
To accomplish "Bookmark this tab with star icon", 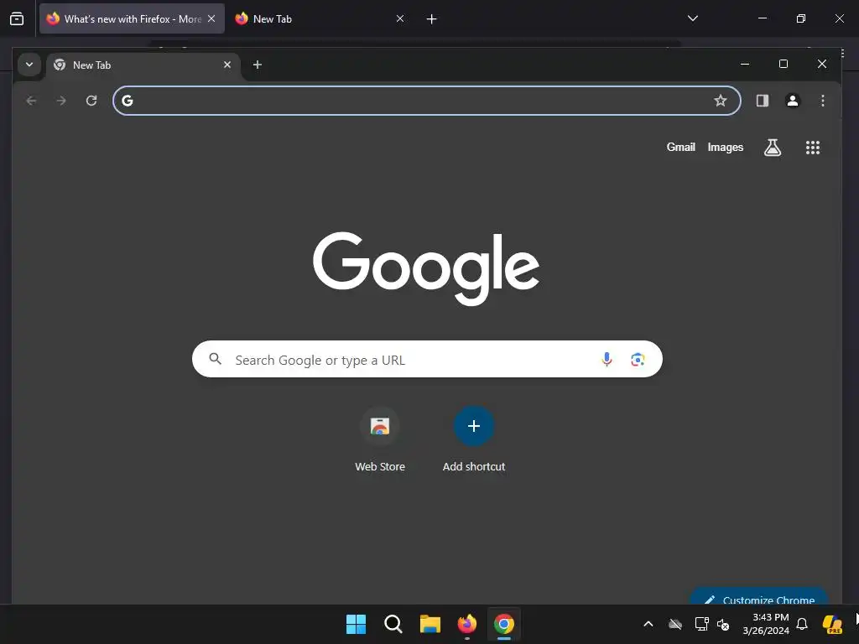I will pyautogui.click(x=721, y=101).
